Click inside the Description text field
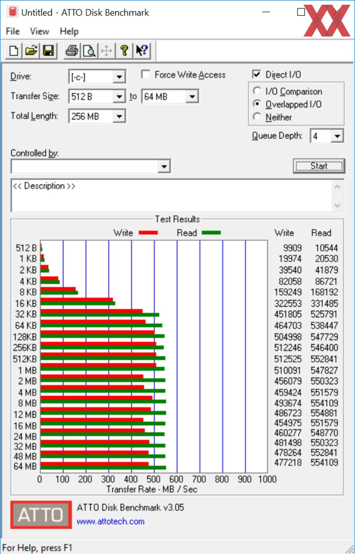 click(x=171, y=195)
